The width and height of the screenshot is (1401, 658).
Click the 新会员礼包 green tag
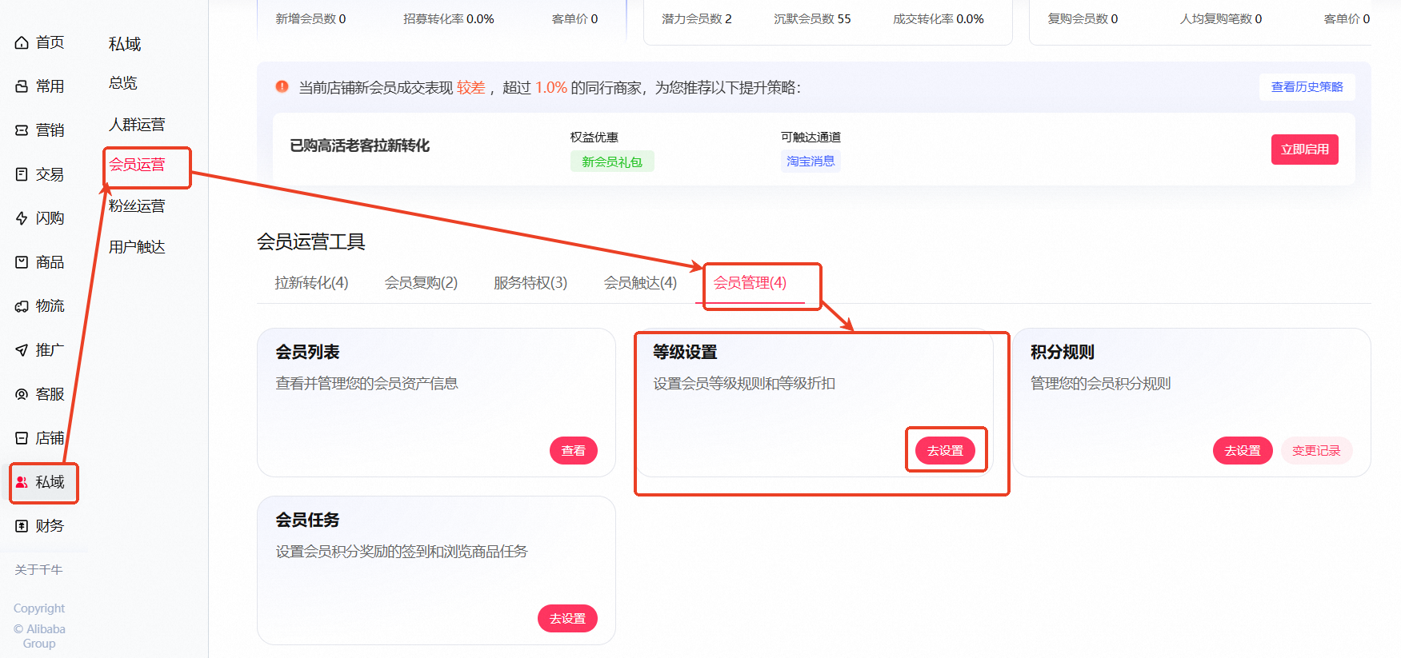point(612,162)
